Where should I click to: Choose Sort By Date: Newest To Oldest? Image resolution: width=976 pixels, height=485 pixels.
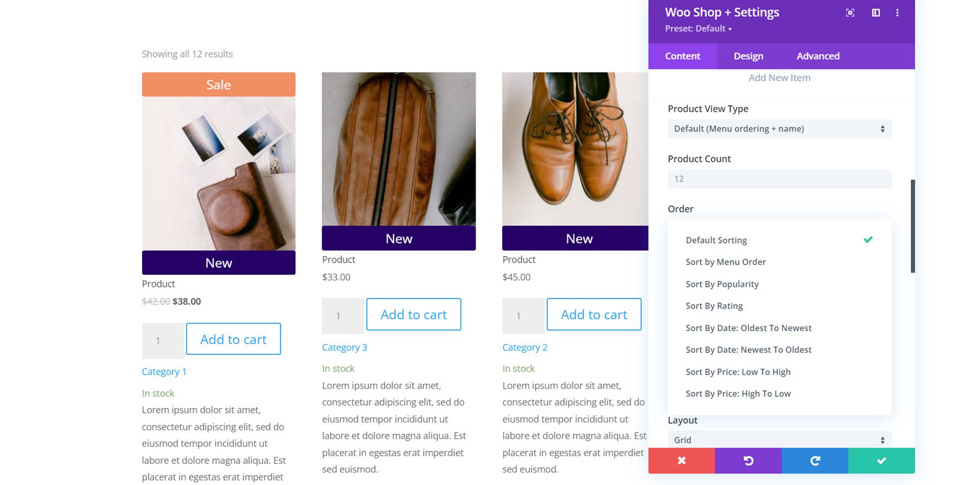[x=749, y=349]
